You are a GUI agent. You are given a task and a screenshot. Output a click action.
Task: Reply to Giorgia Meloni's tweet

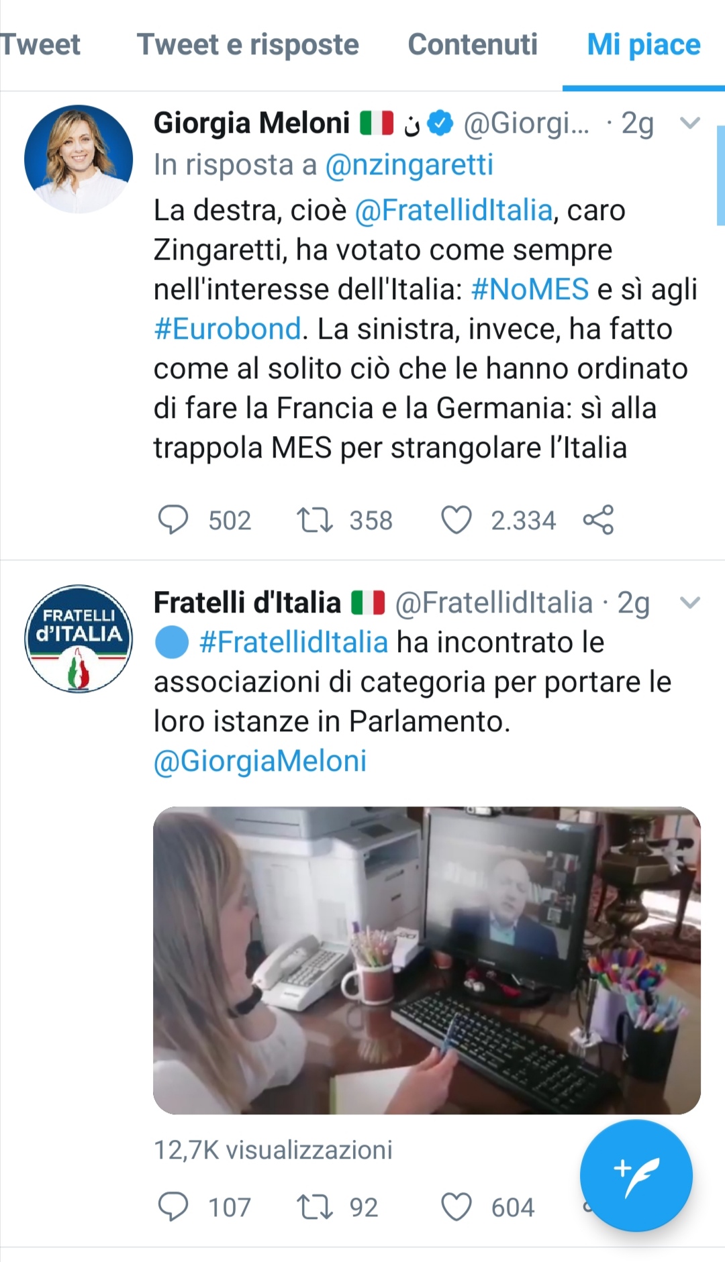tap(173, 520)
